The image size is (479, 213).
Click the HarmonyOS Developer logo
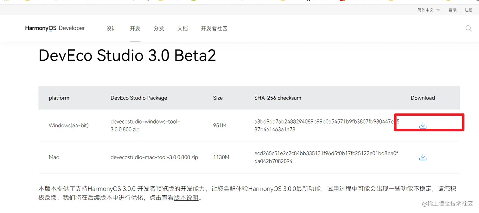point(55,28)
